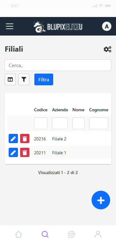Focus the Azienda column filter box

pyautogui.click(x=60, y=123)
